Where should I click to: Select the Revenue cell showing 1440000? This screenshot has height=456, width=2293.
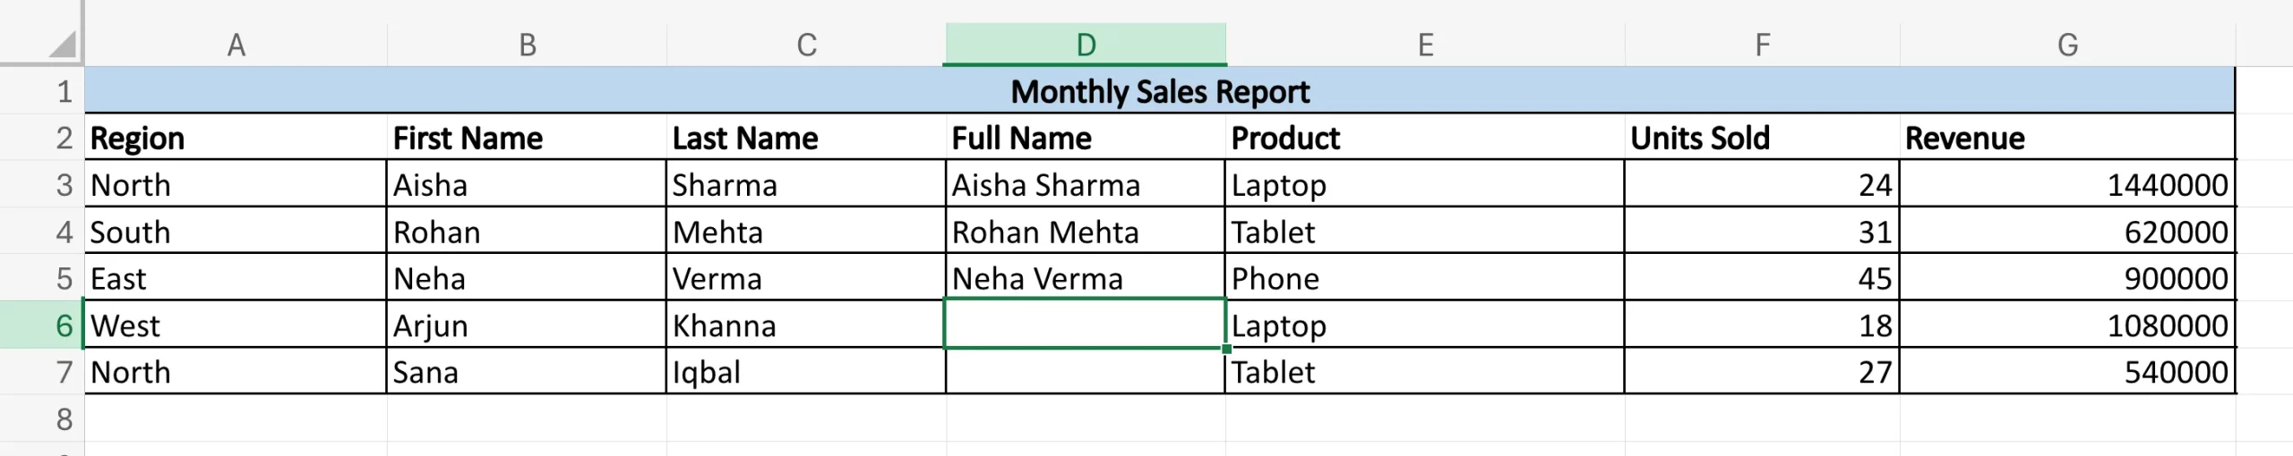[x=2066, y=185]
